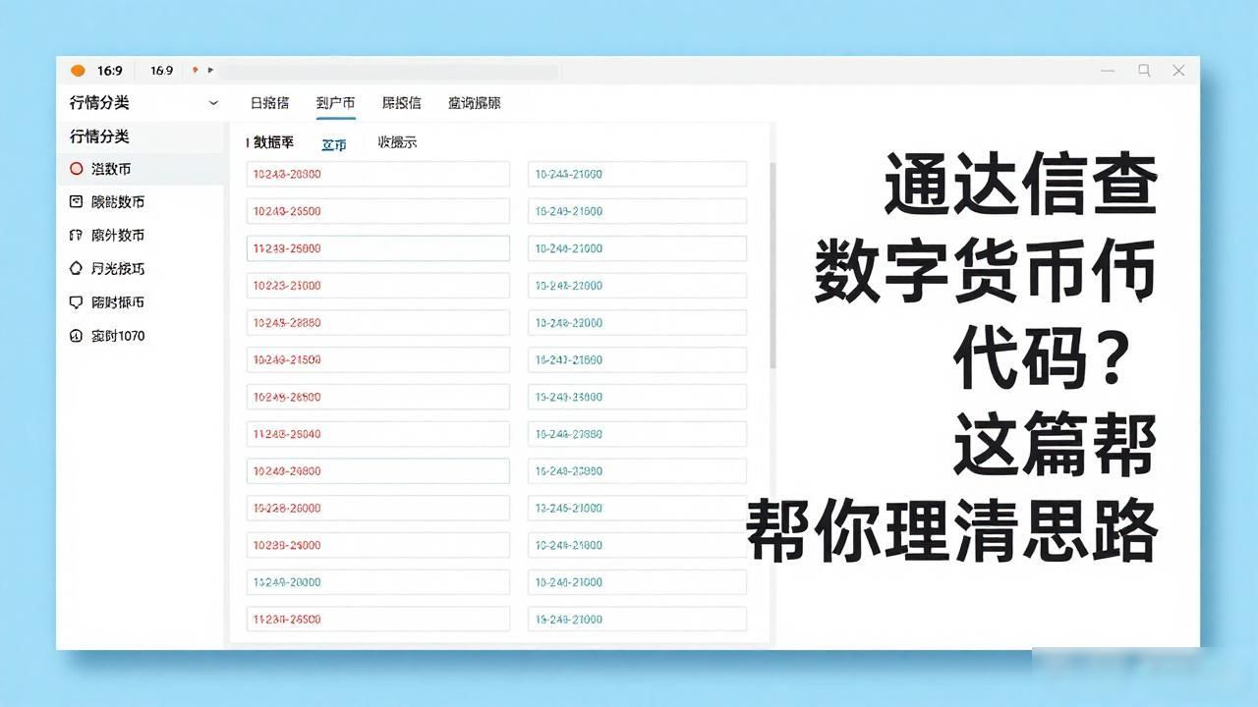Screen dimensions: 1258x707
Task: Click the field showing 10243-25500
Action: pos(378,211)
